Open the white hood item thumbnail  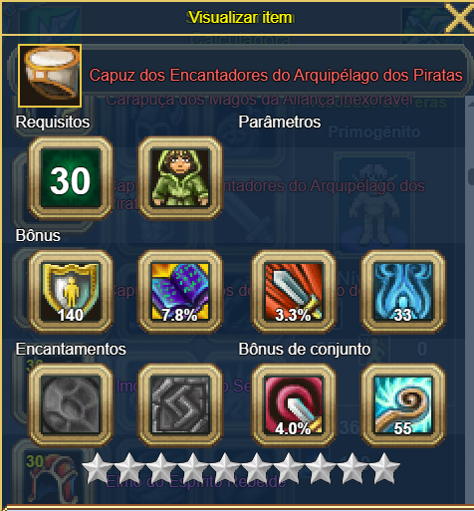[x=50, y=76]
